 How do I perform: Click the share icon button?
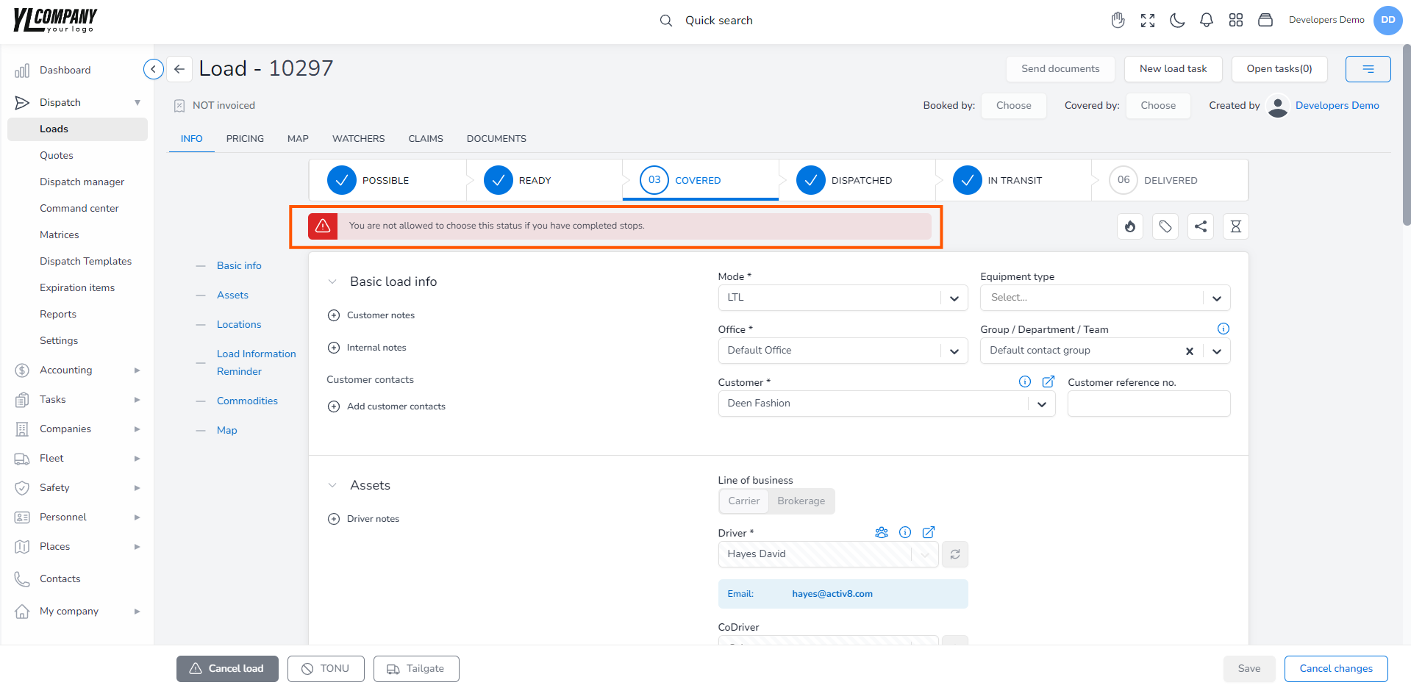coord(1201,226)
